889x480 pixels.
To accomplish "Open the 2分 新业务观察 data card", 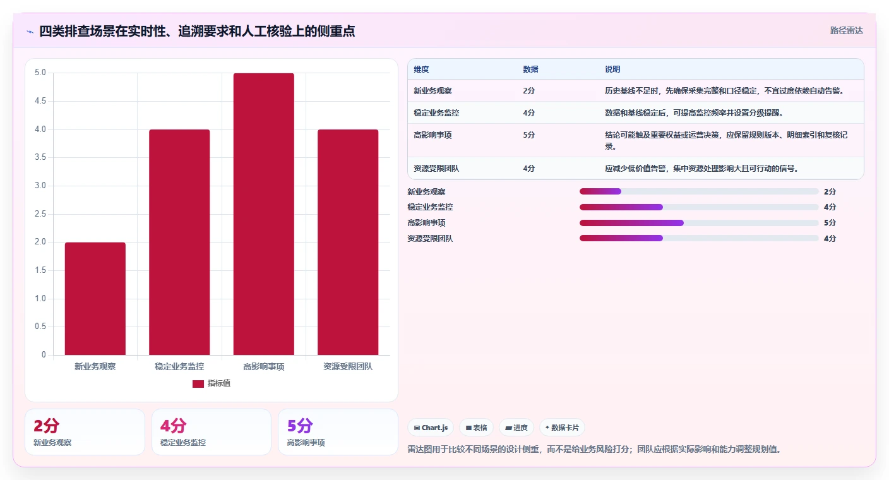I will (85, 432).
